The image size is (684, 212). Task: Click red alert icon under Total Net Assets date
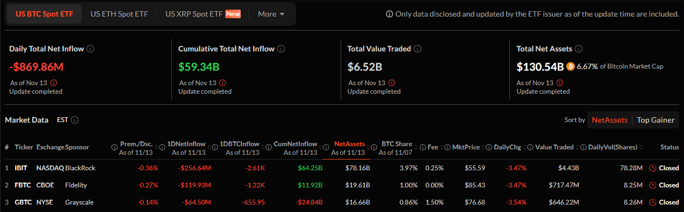561,83
